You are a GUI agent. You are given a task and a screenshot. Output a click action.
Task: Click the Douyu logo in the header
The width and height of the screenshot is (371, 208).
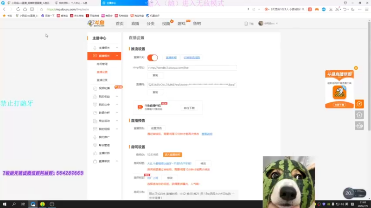click(x=96, y=24)
